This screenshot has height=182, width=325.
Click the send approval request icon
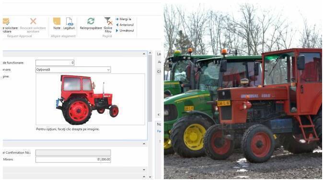tap(6, 21)
